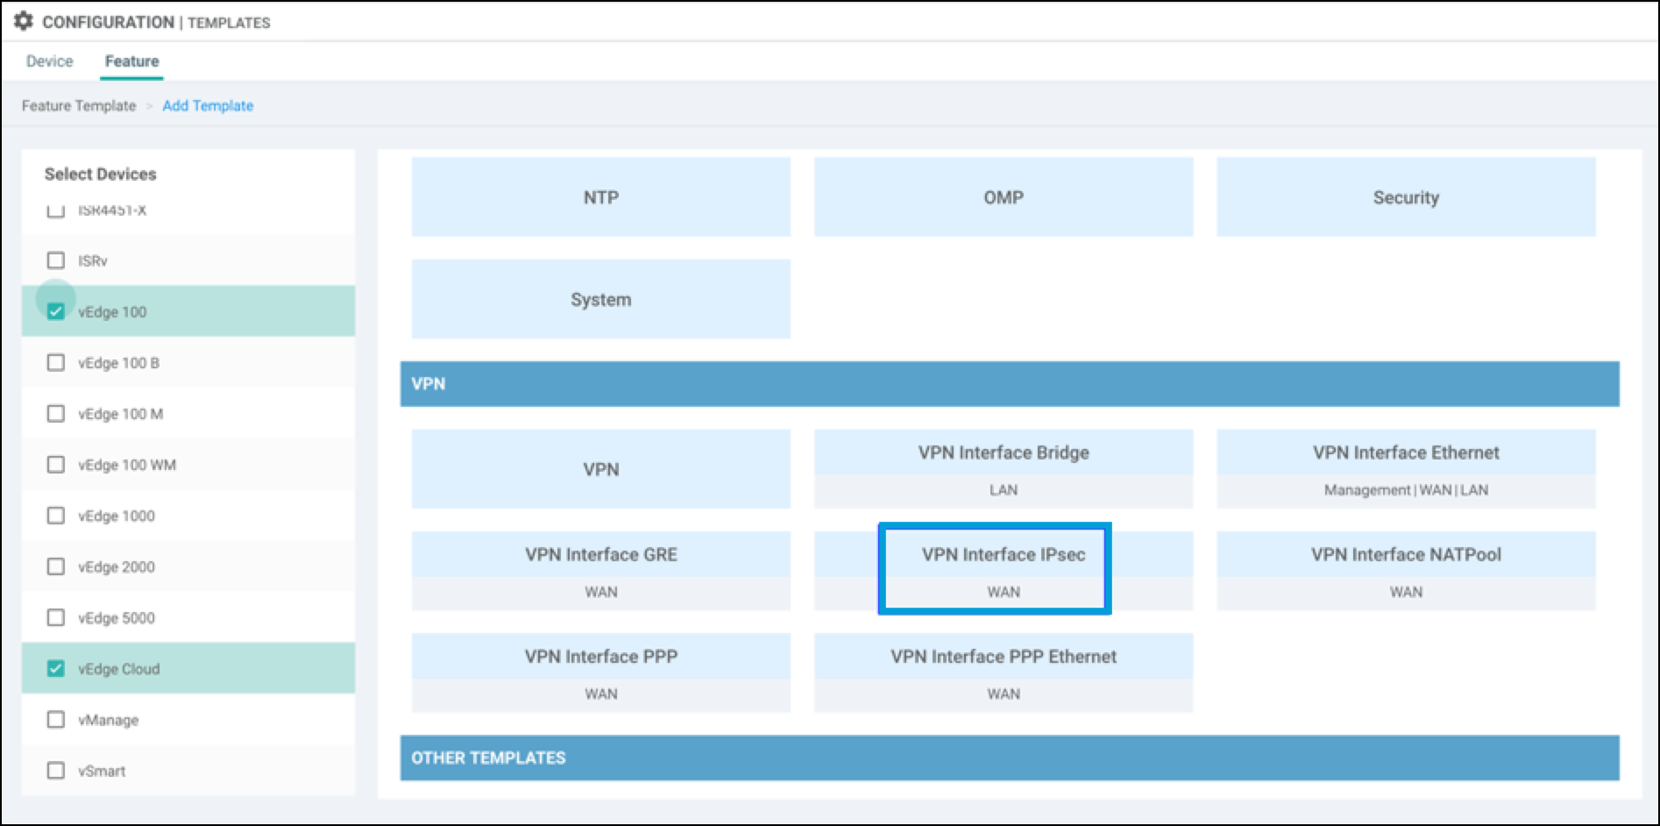Click the vEdge 1000 label text
This screenshot has height=826, width=1660.
(x=117, y=516)
